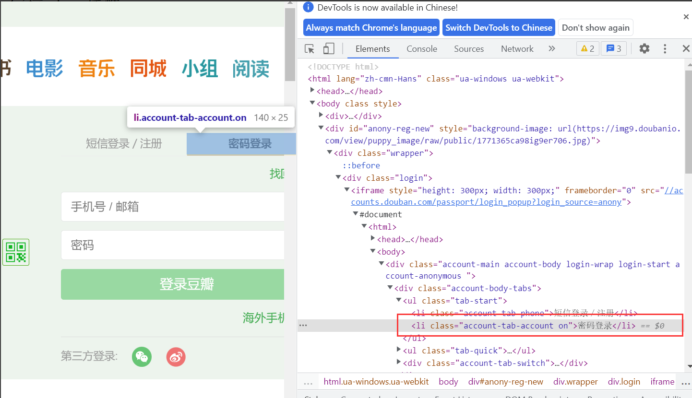Select the 密码登录 tab
This screenshot has width=692, height=398.
tap(241, 143)
